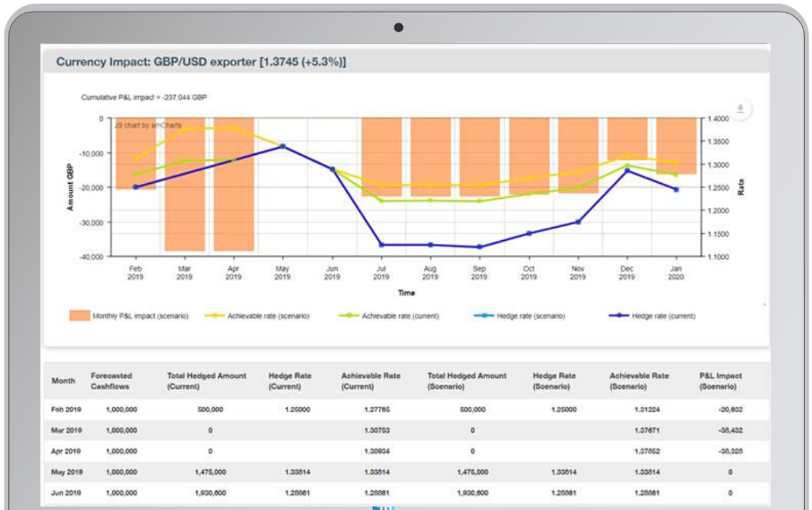Click the Achievable Rate (Scenario) column header
The height and width of the screenshot is (510, 812).
(x=639, y=381)
